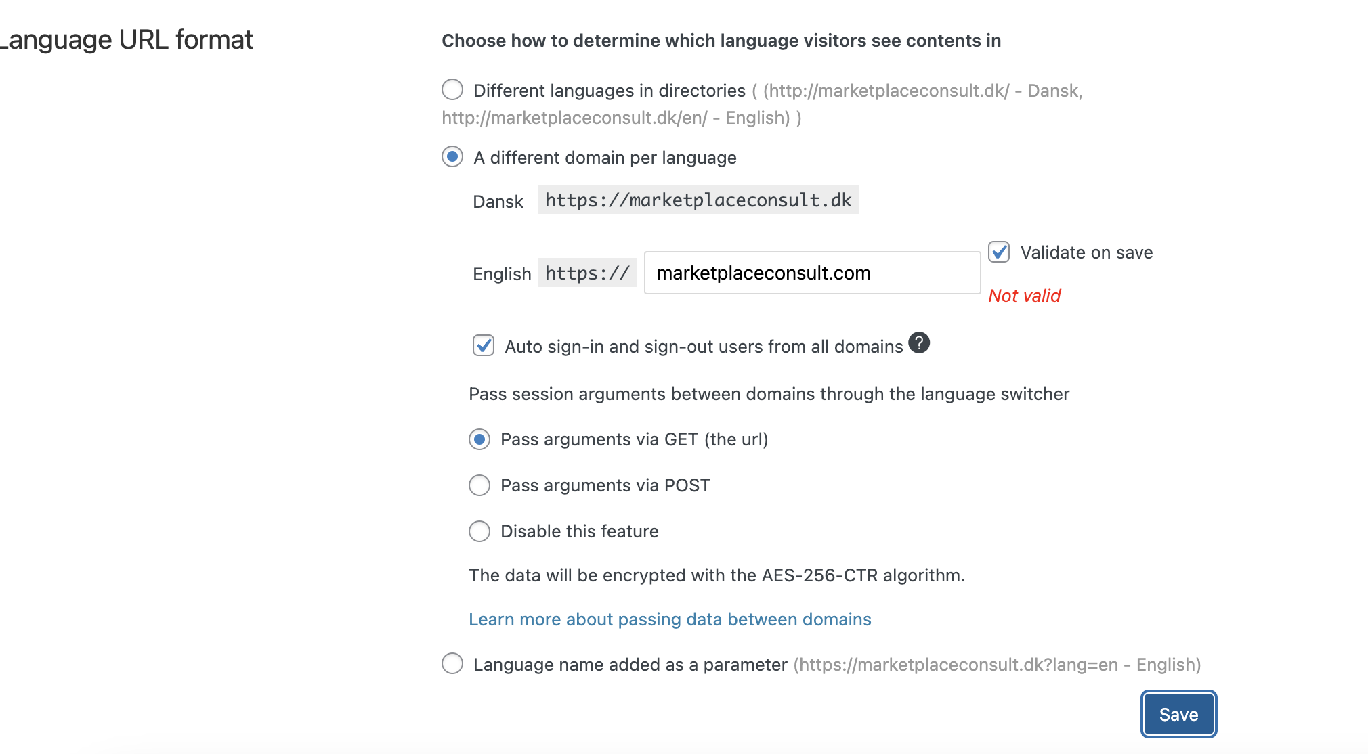
Task: Open the help icon beside auto sign-in option
Action: [x=919, y=343]
